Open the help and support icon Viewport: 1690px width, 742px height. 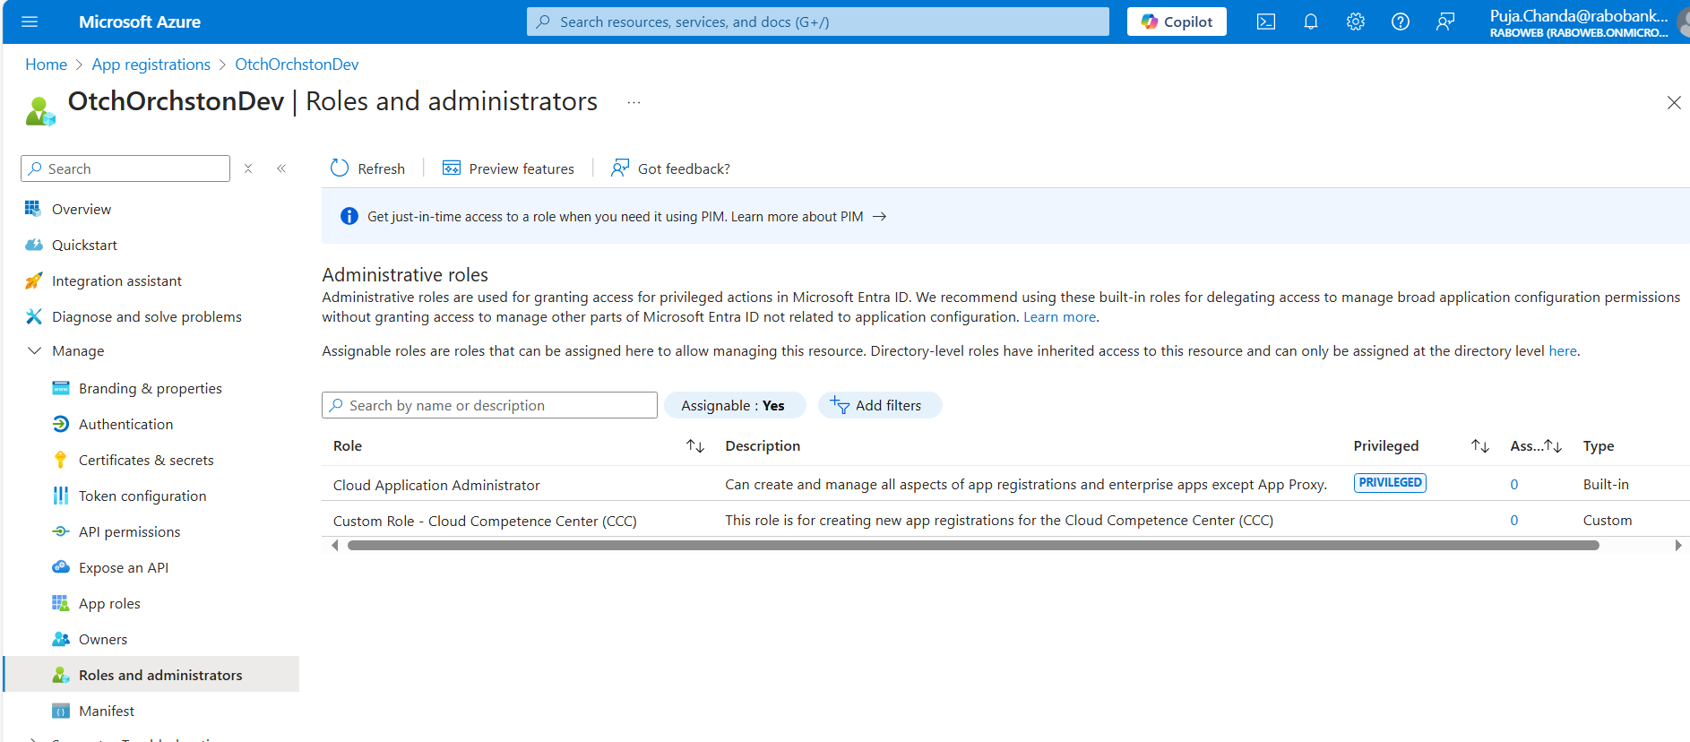pos(1400,22)
